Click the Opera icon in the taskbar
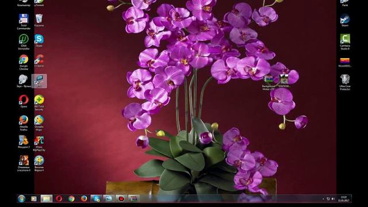368x207 pixels. pos(59,198)
